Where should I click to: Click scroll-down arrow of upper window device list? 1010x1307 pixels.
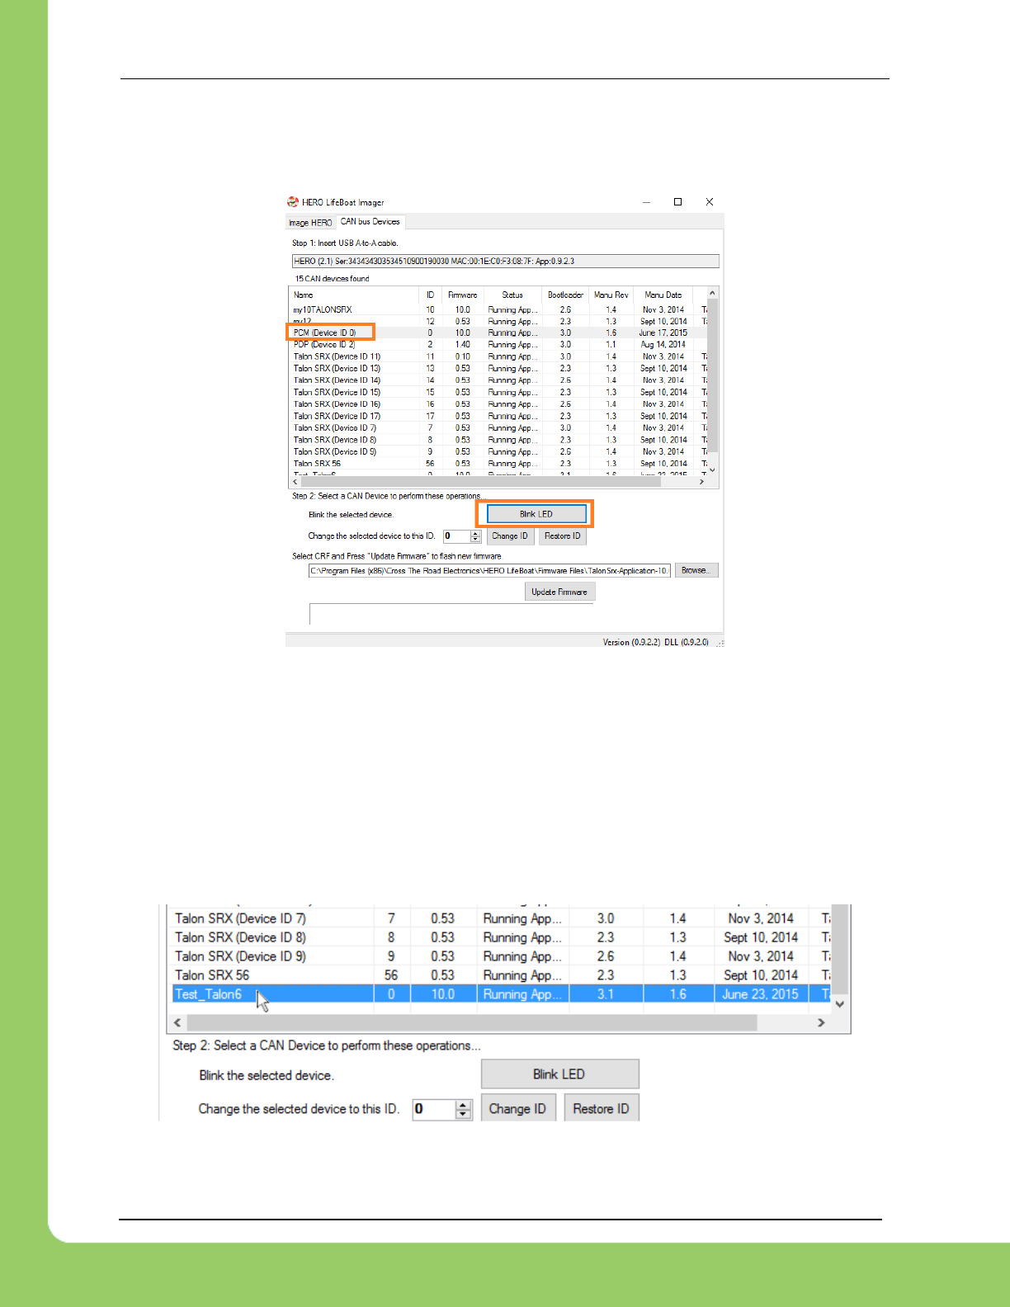[x=712, y=470]
